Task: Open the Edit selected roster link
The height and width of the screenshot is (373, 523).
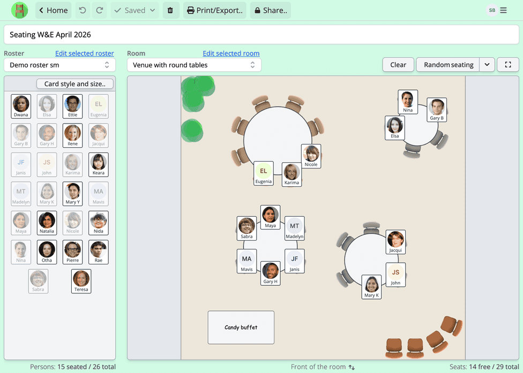Action: tap(84, 53)
